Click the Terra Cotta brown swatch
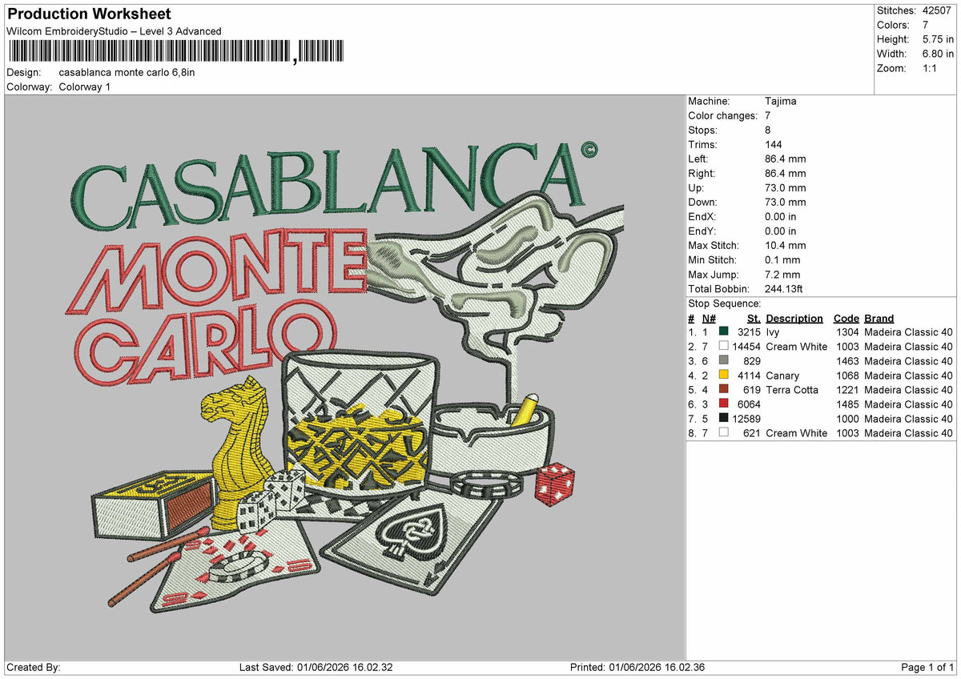This screenshot has height=679, width=961. 724,389
